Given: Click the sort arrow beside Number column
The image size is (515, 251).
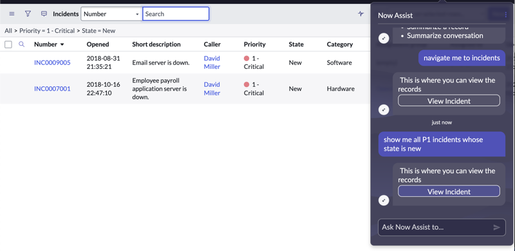Looking at the screenshot, I should point(62,44).
